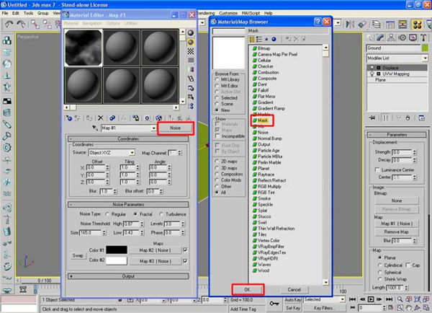Image resolution: width=432 pixels, height=313 pixels.
Task: Click Sample Type sphere icon in Material Editor
Action: tap(191, 33)
